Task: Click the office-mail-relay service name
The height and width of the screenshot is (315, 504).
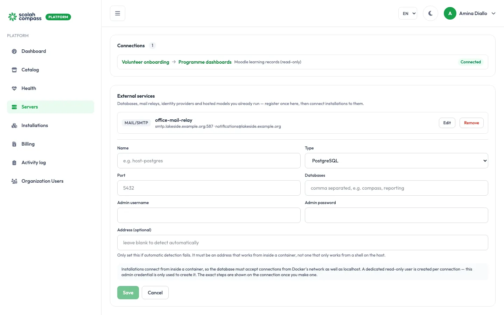Action: click(x=174, y=120)
